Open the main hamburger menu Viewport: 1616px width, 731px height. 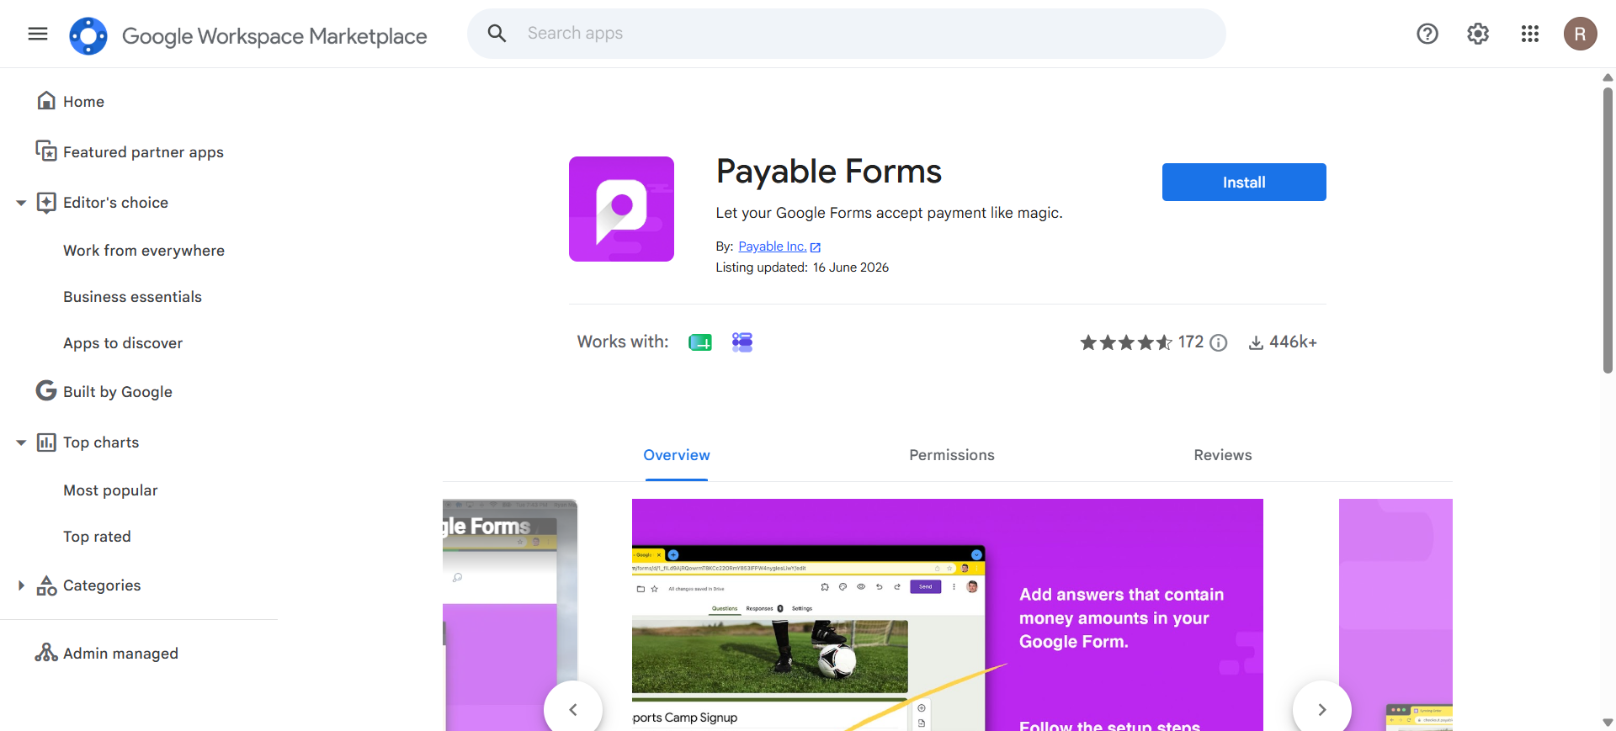pyautogui.click(x=38, y=34)
